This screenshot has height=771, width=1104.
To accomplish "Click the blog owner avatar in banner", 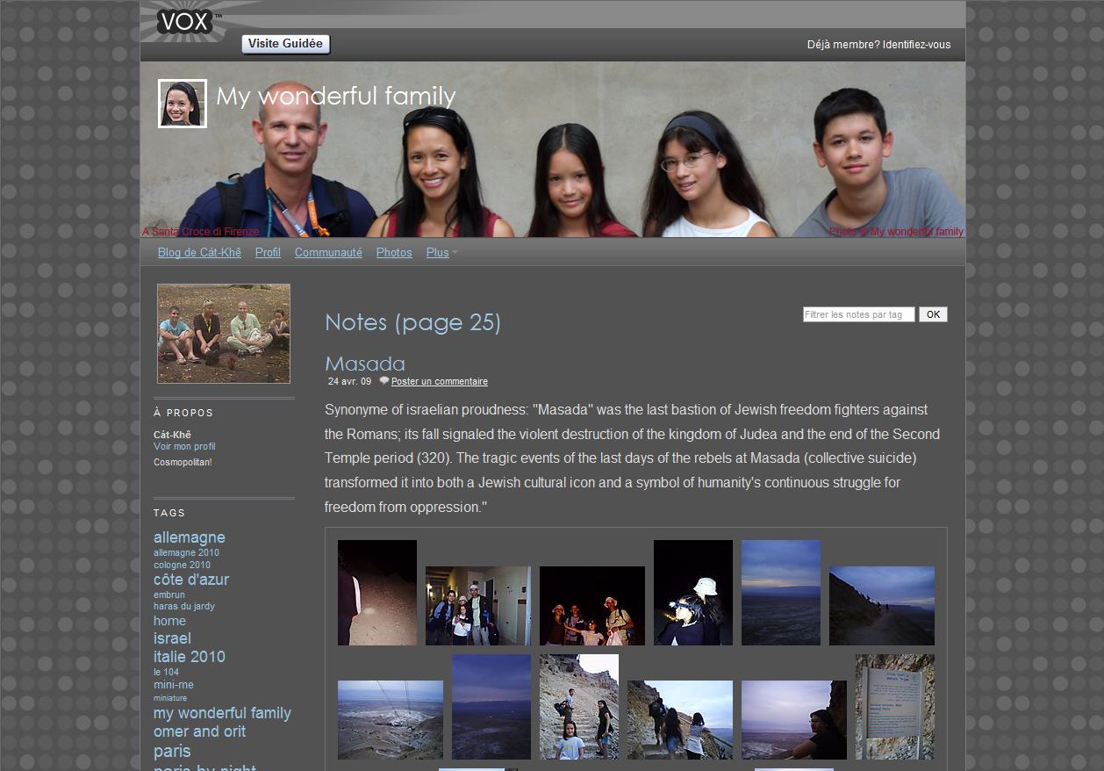I will pos(183,104).
